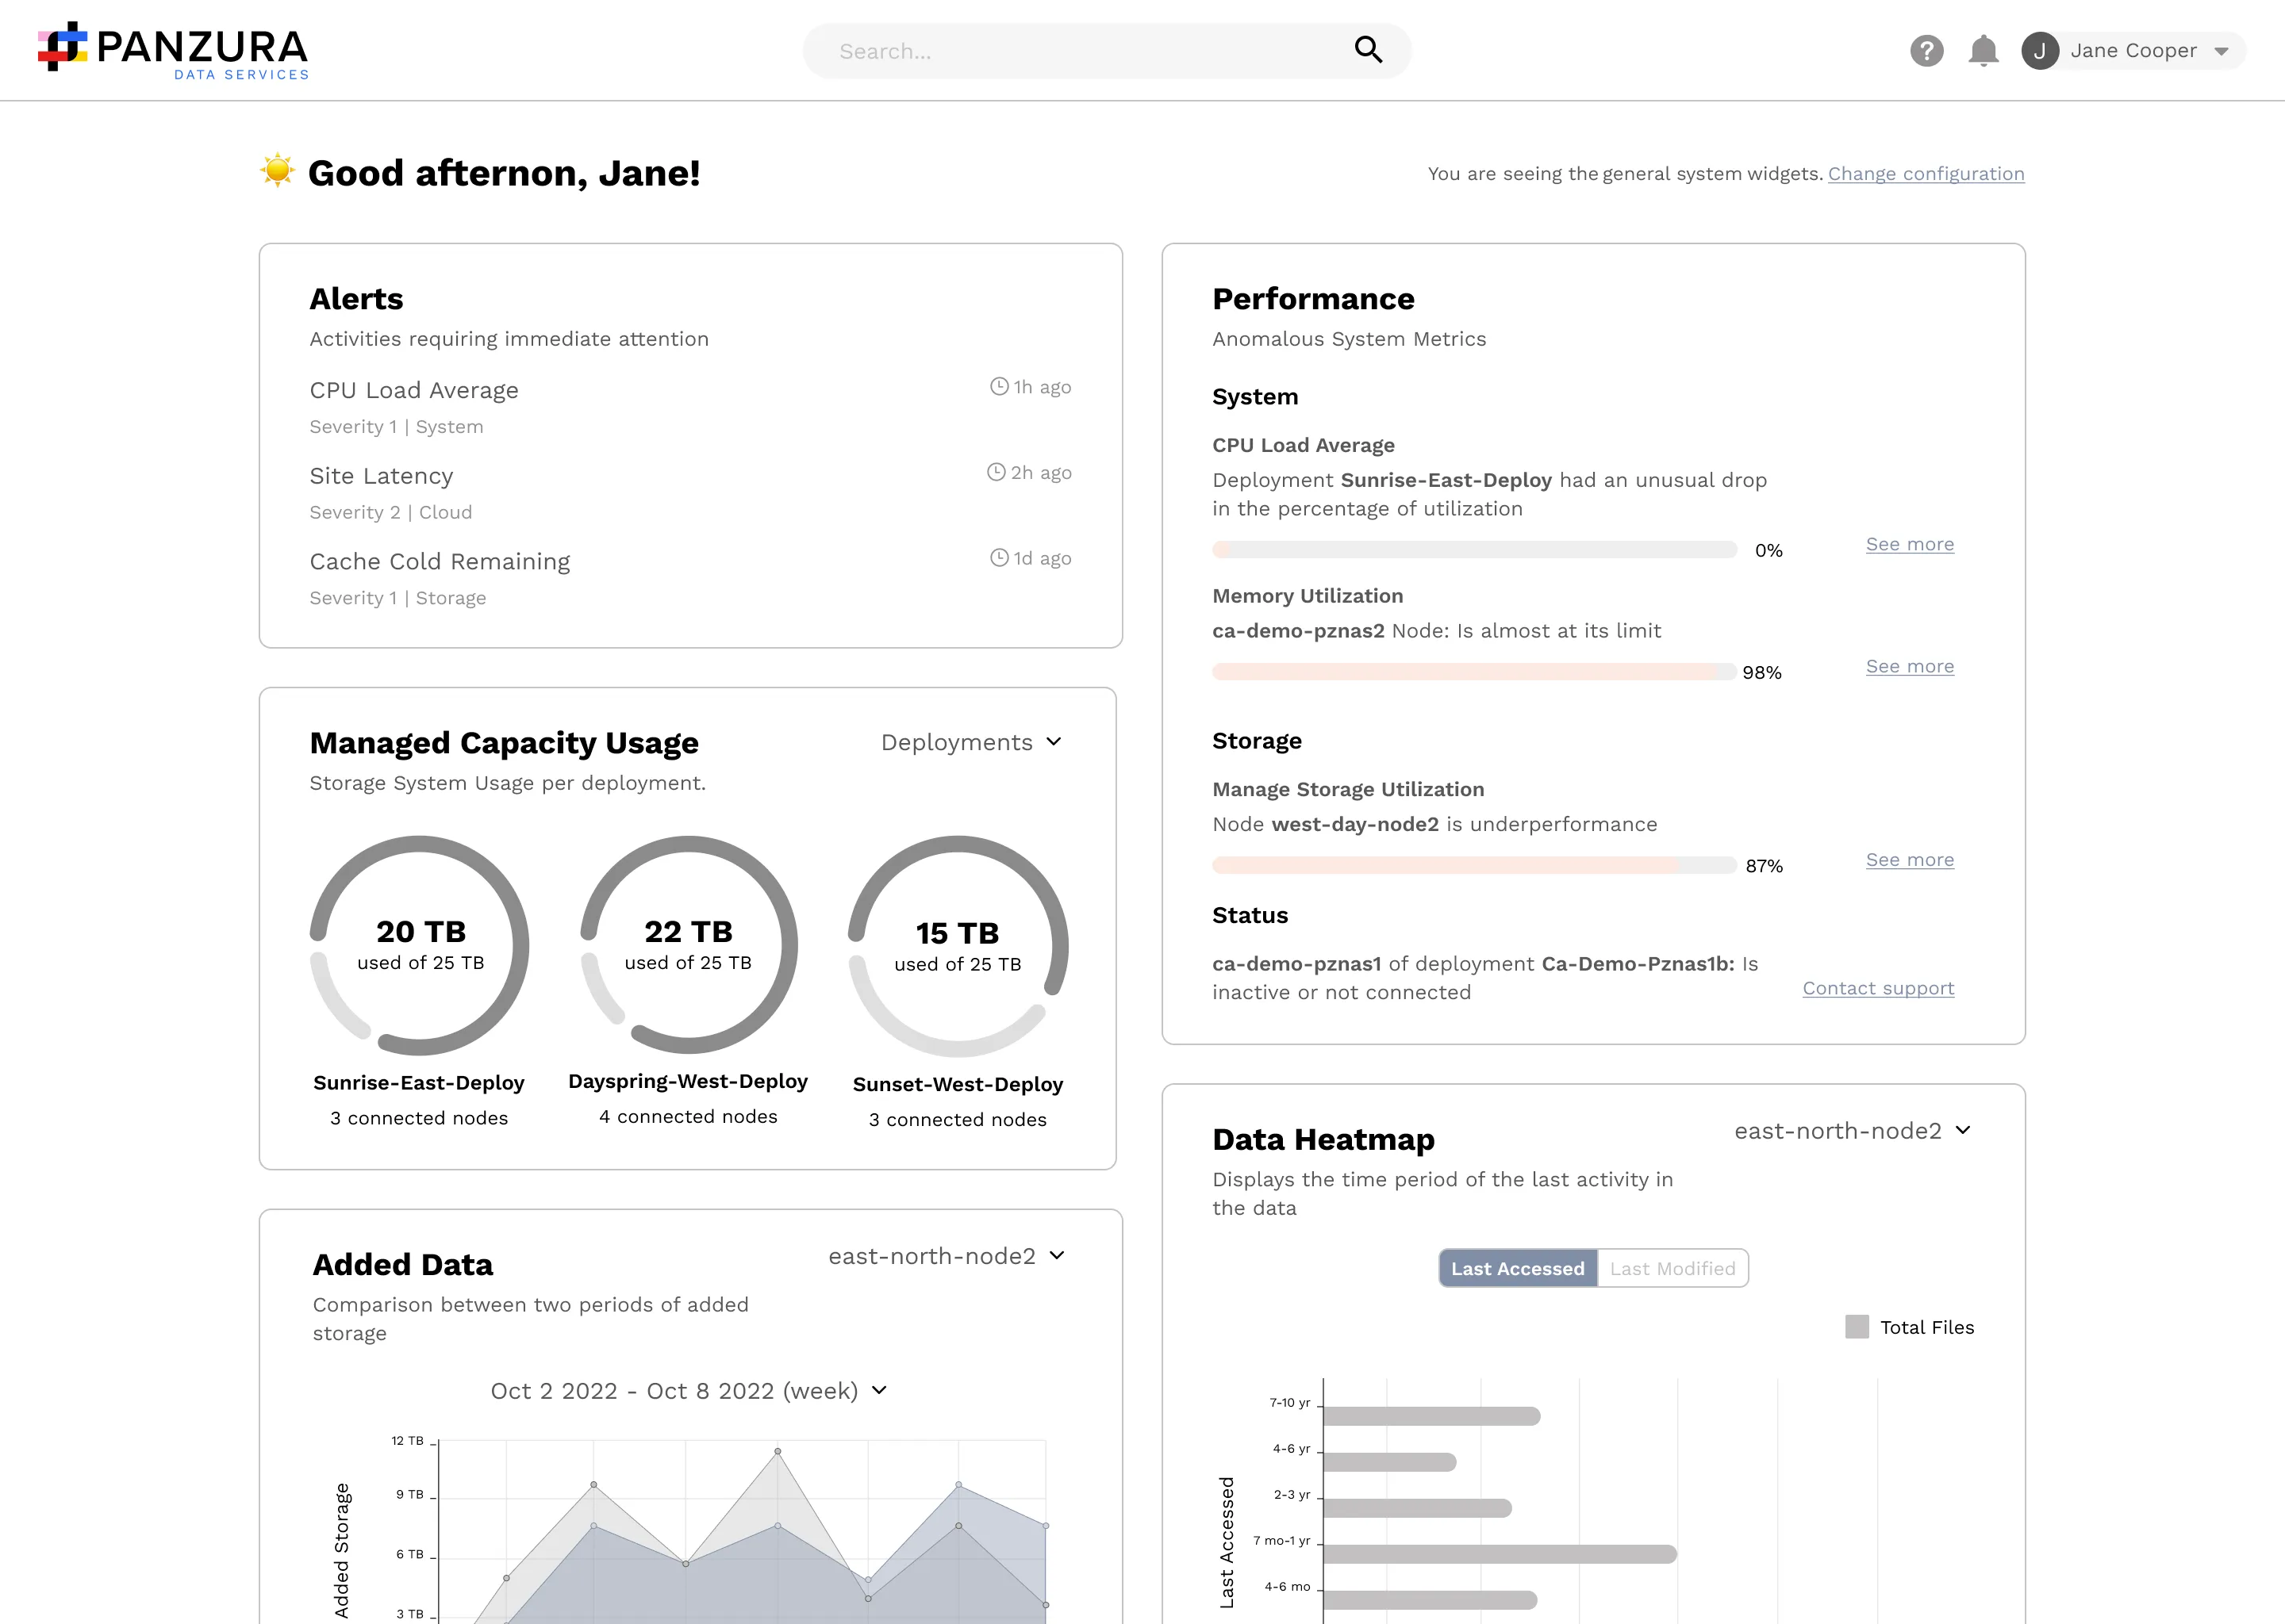The image size is (2285, 1624).
Task: Click the Ca-Demo-Pznas1b deployment name
Action: click(x=1638, y=964)
